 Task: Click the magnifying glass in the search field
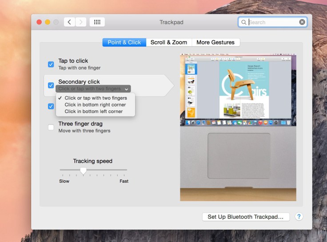pos(243,22)
